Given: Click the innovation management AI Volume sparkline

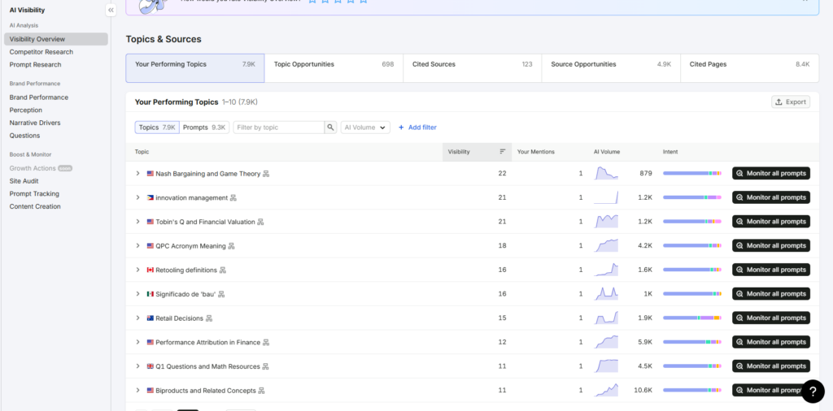Looking at the screenshot, I should [606, 197].
